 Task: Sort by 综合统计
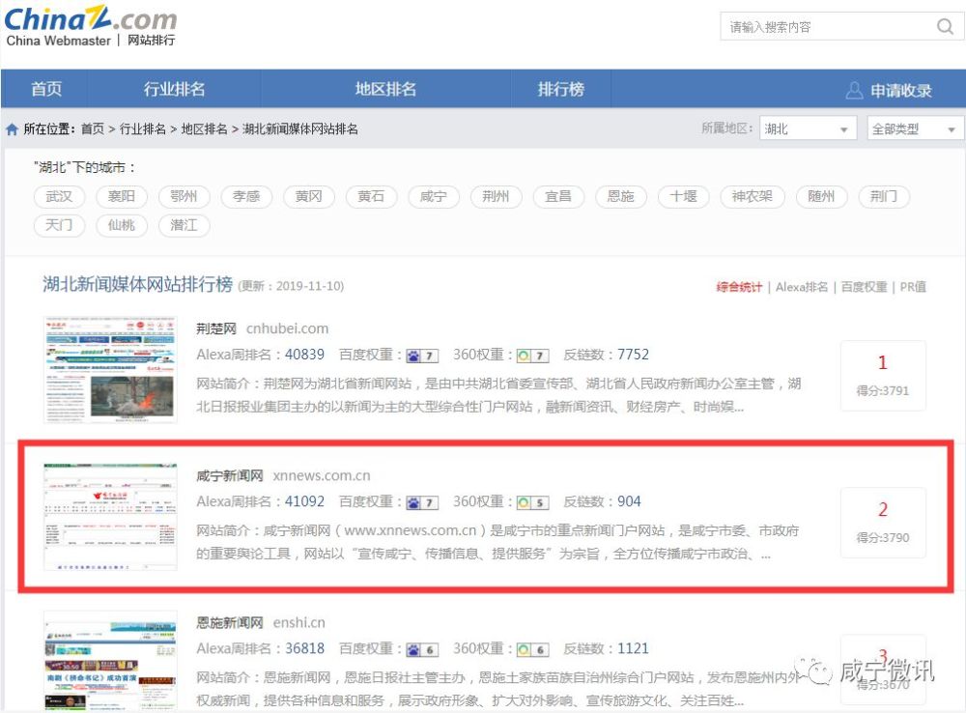(x=739, y=287)
